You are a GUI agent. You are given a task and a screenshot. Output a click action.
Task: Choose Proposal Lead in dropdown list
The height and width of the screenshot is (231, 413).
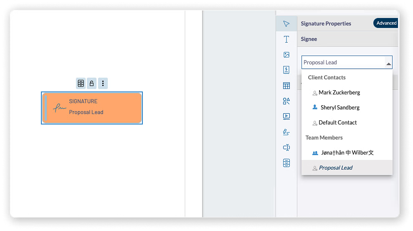pos(347,168)
